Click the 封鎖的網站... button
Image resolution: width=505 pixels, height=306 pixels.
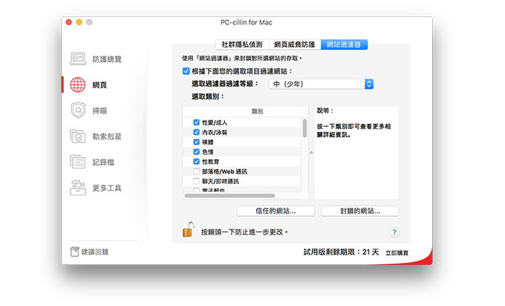[360, 211]
